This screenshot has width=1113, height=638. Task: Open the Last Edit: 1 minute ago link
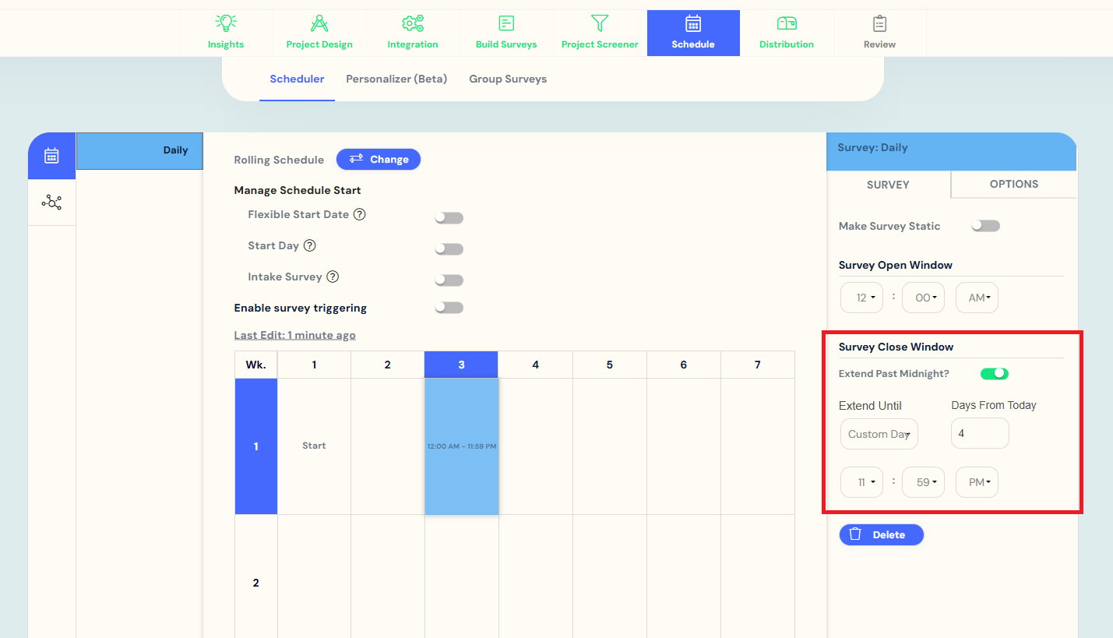coord(295,335)
